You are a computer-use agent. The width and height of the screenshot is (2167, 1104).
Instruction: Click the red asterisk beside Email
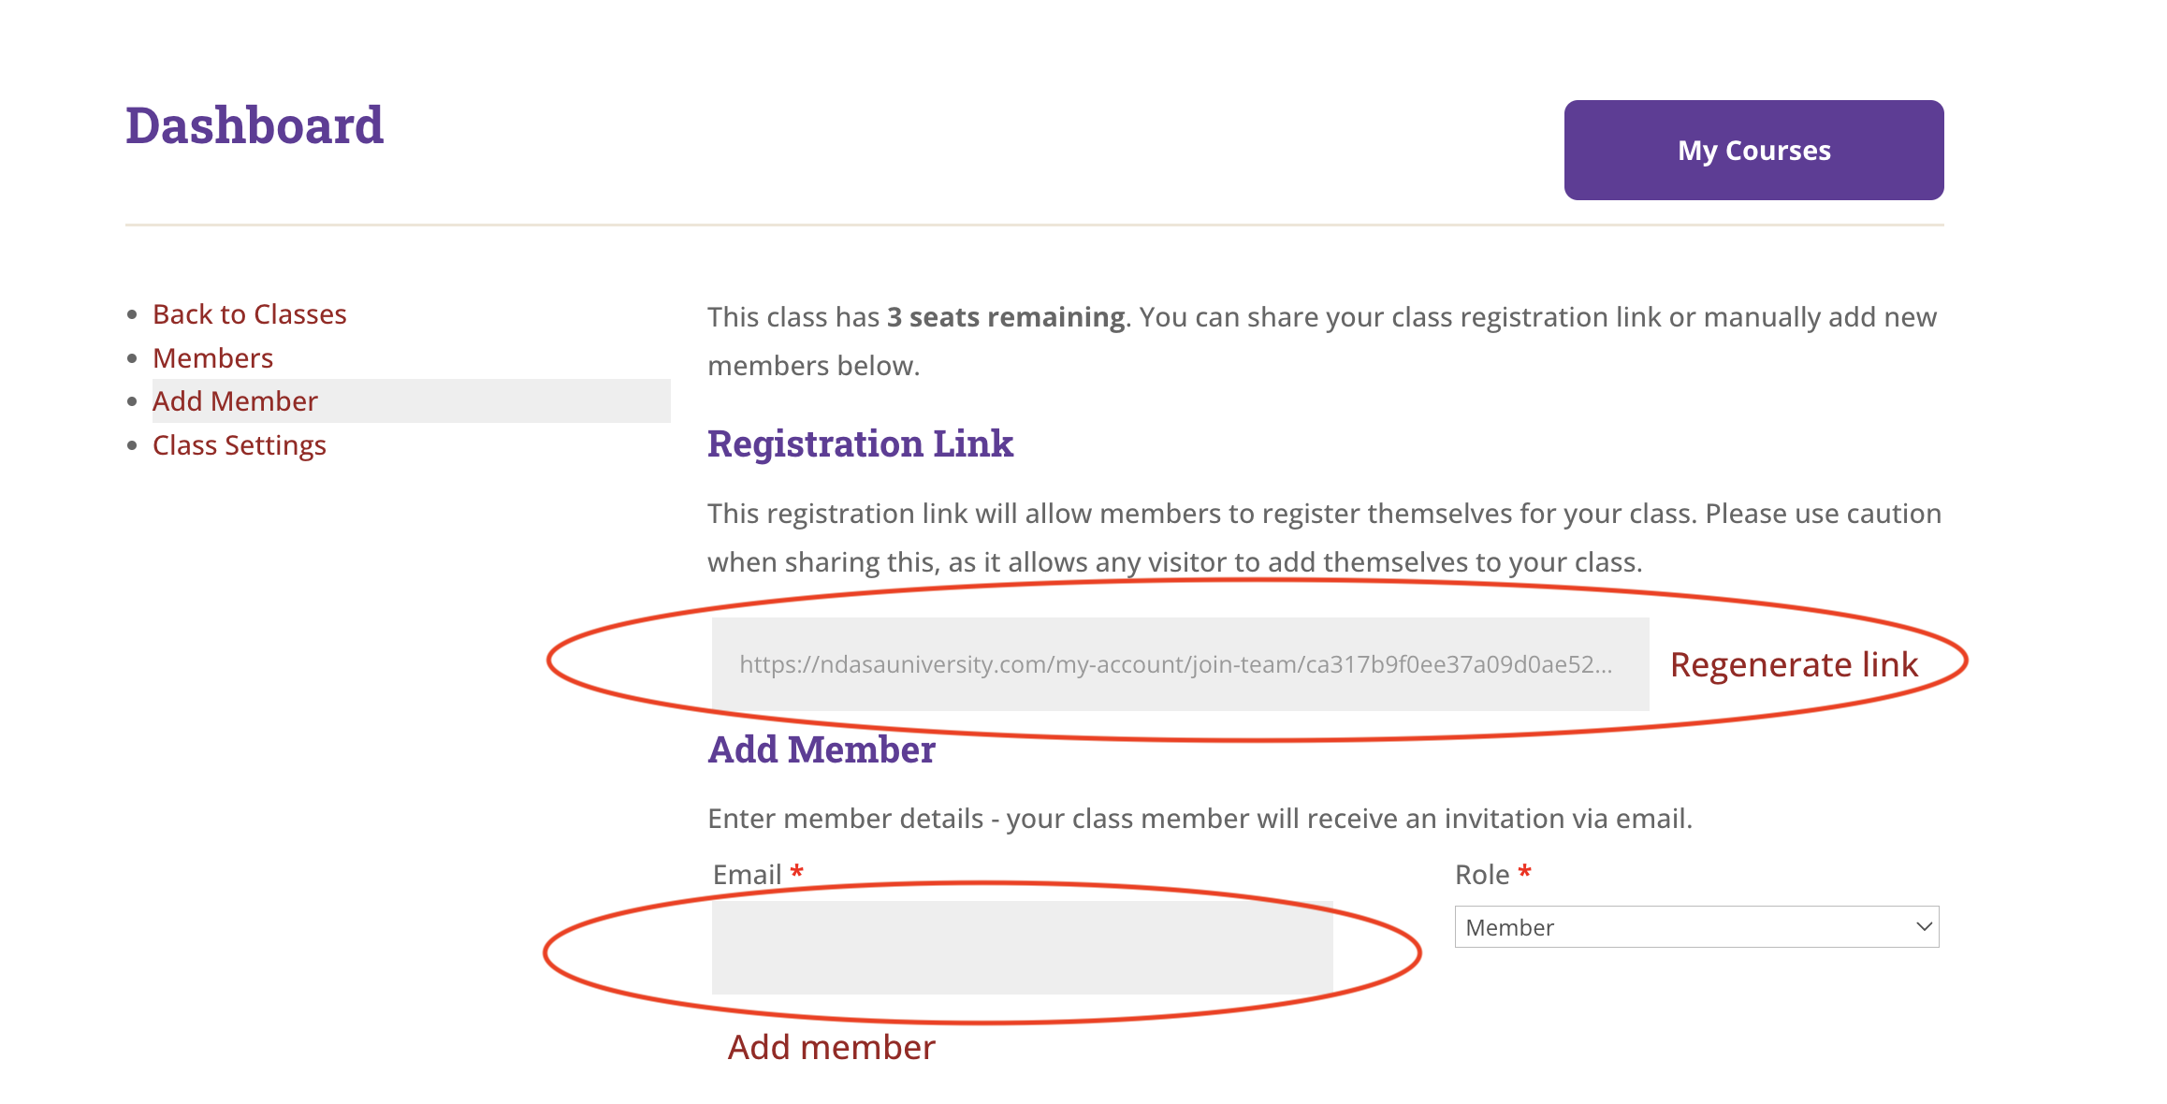797,872
